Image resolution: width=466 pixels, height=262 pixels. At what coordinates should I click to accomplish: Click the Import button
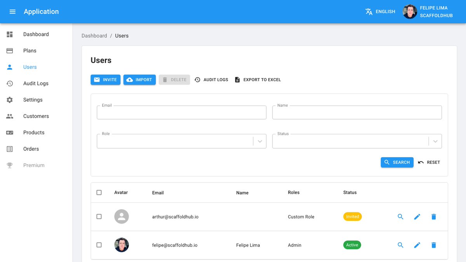coord(139,80)
